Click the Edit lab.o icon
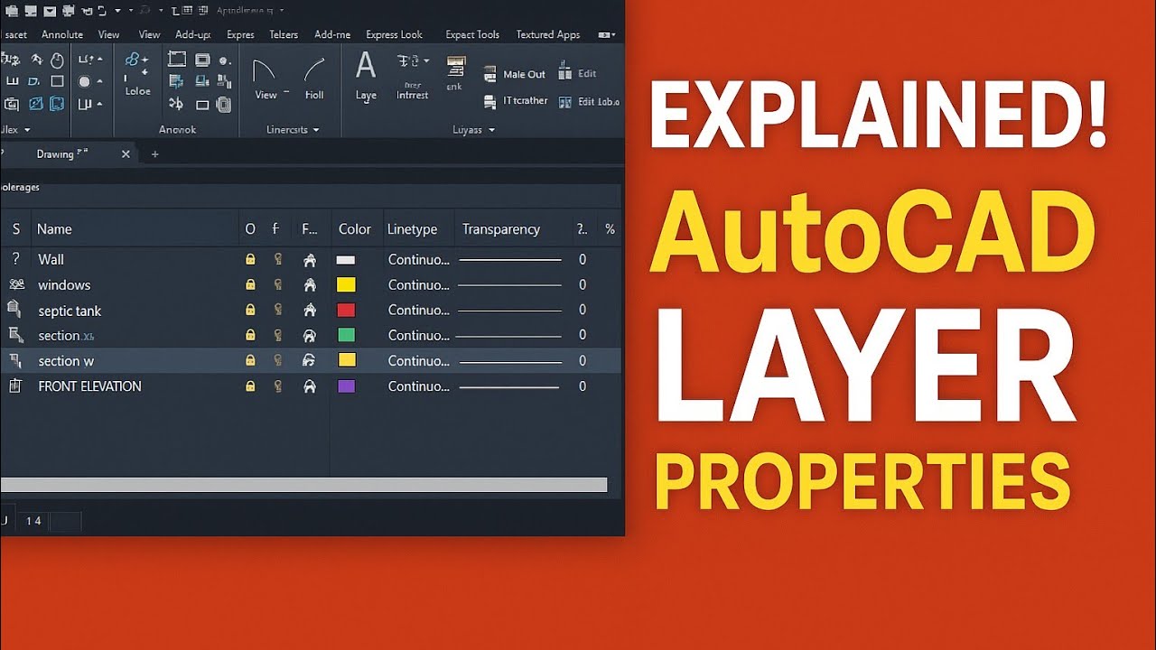 (x=565, y=102)
